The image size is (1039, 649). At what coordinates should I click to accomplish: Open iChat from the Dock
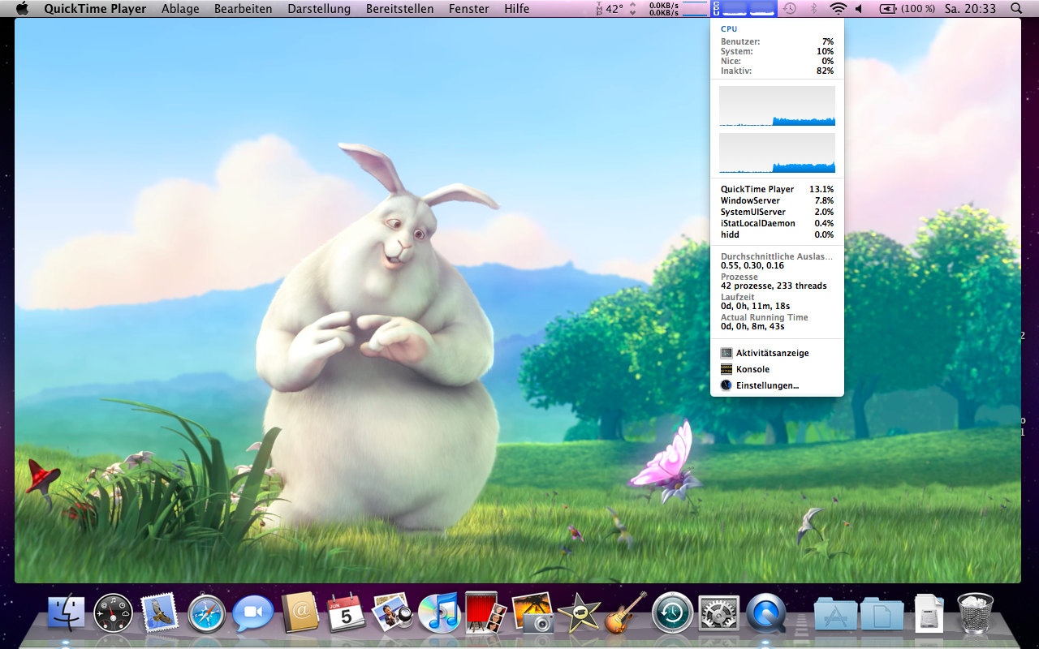point(252,614)
